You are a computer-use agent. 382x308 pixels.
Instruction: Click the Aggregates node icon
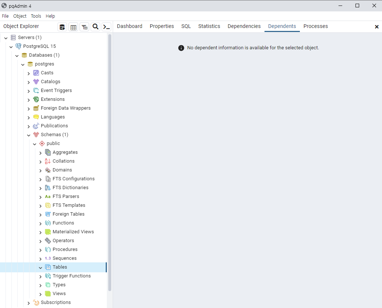point(48,152)
